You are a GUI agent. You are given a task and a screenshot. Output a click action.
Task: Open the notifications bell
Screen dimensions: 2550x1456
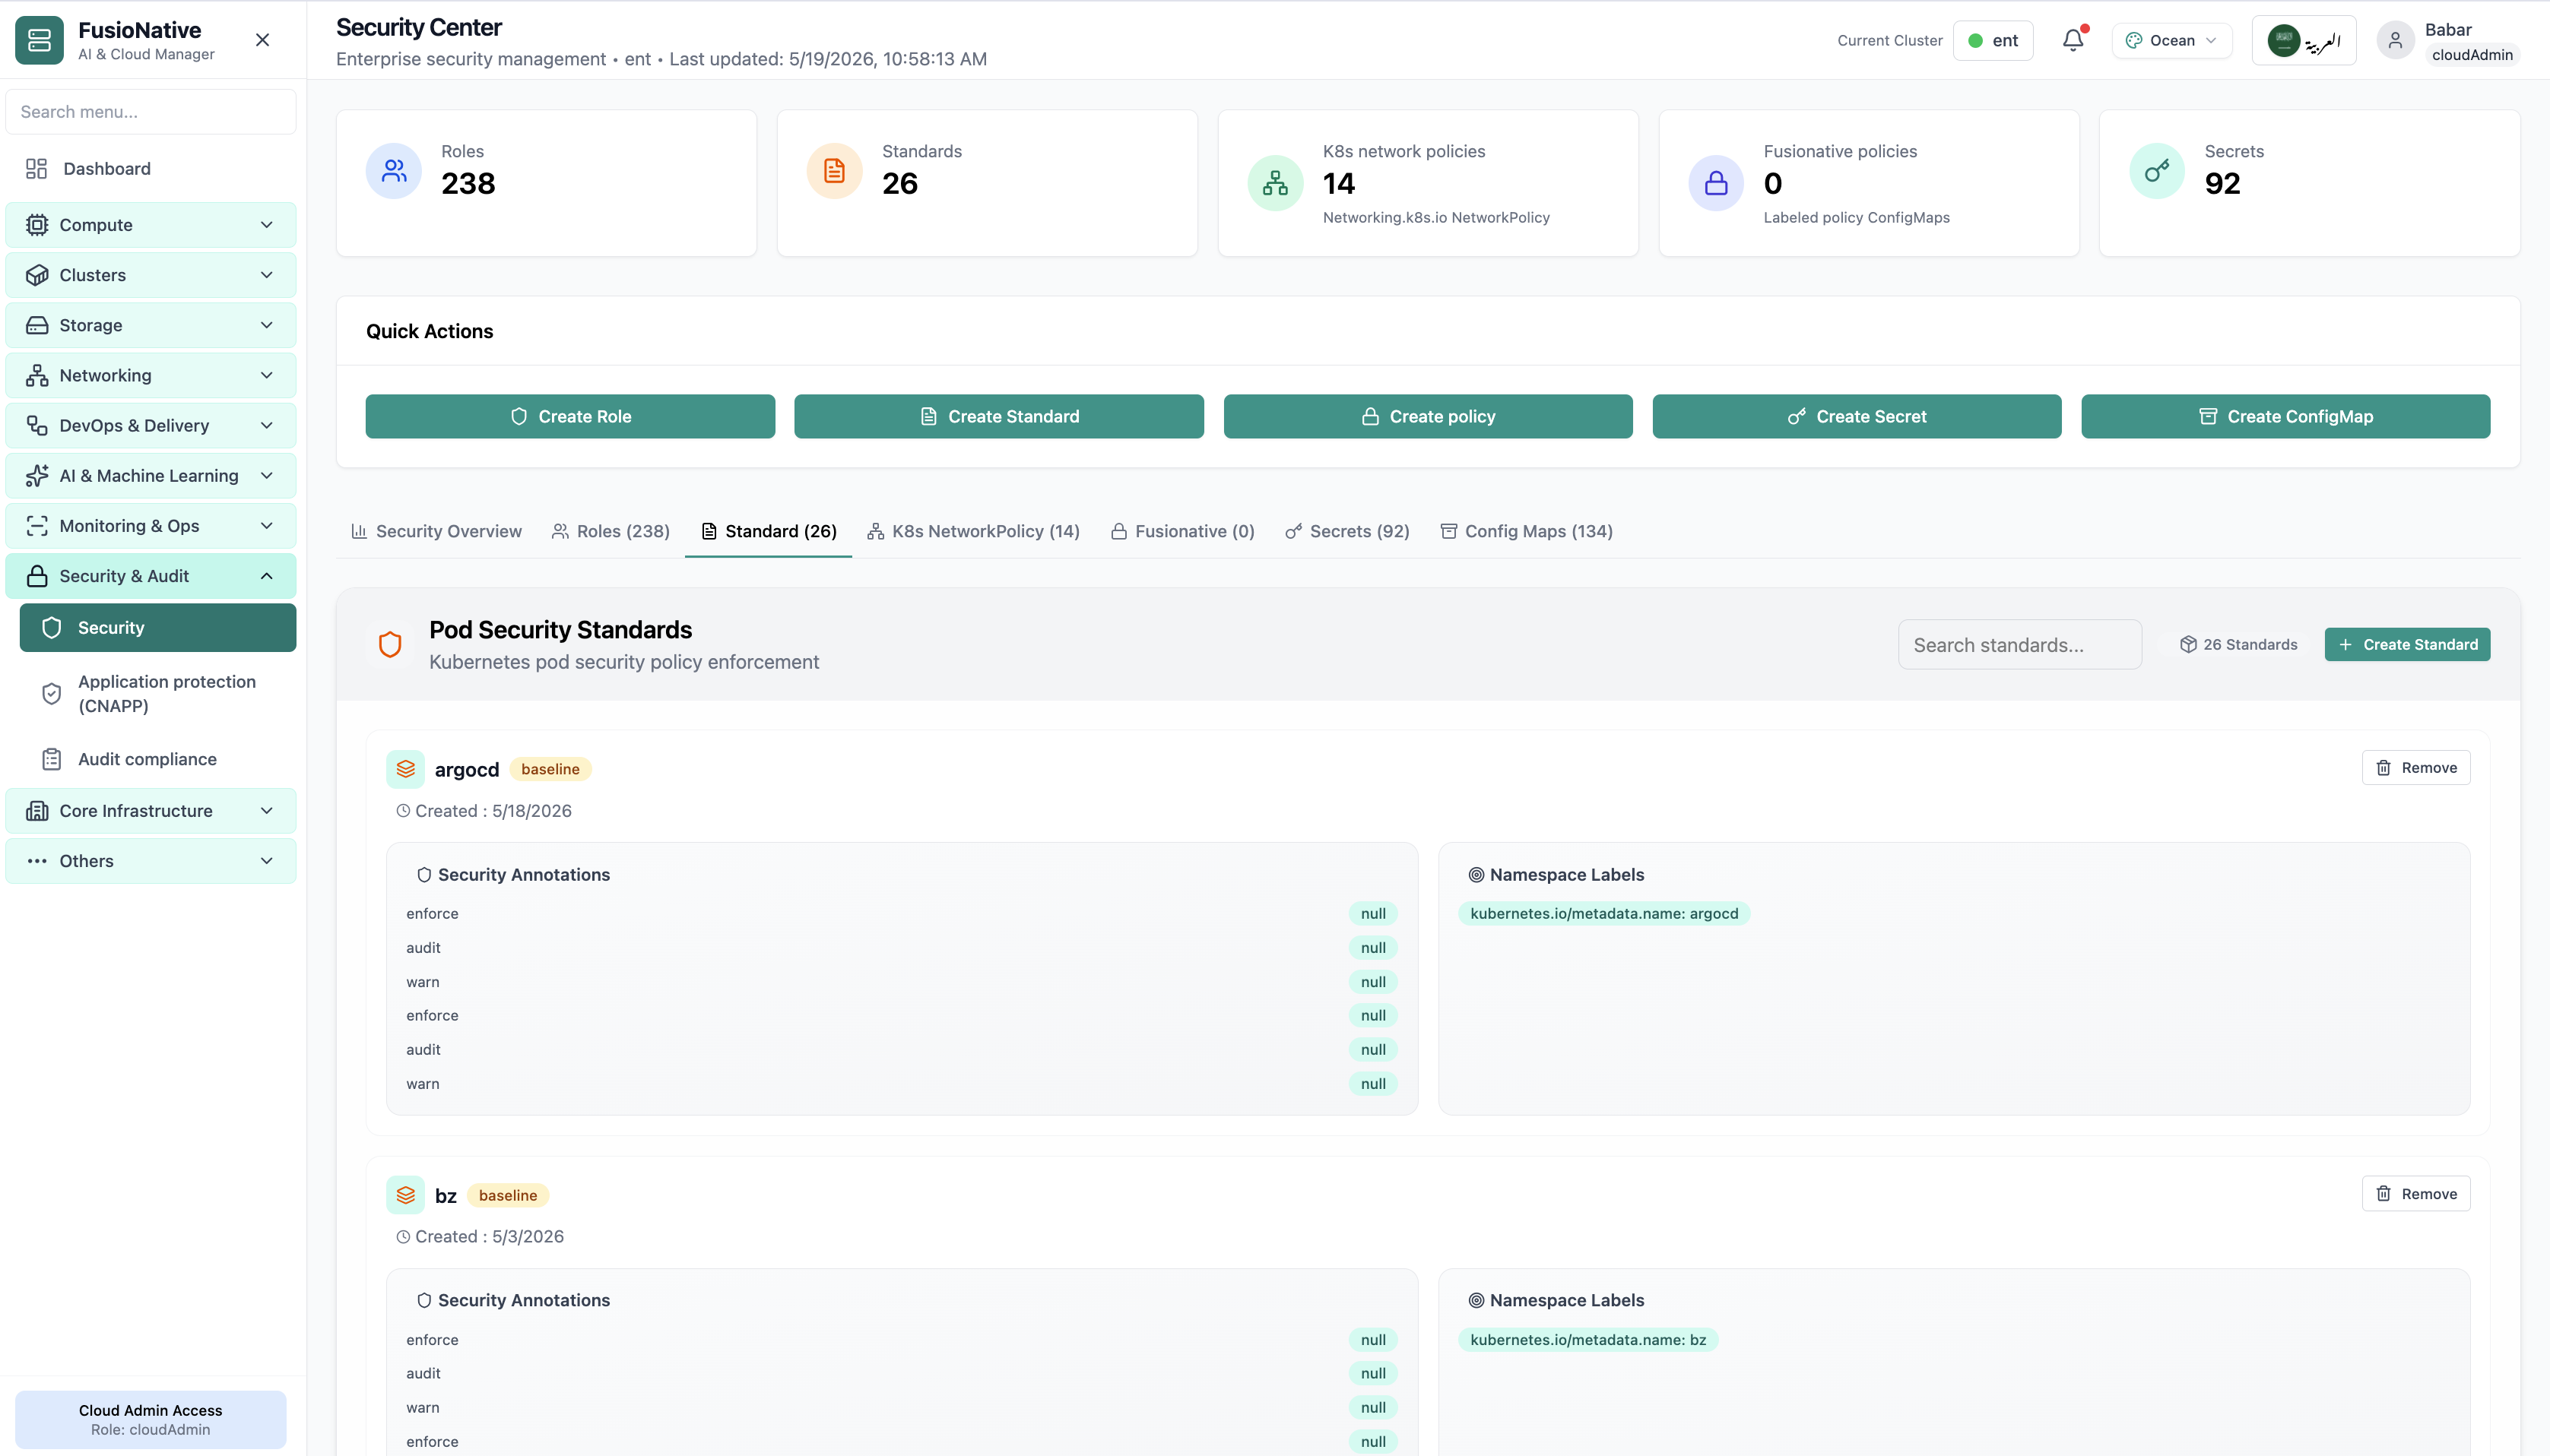[2073, 40]
